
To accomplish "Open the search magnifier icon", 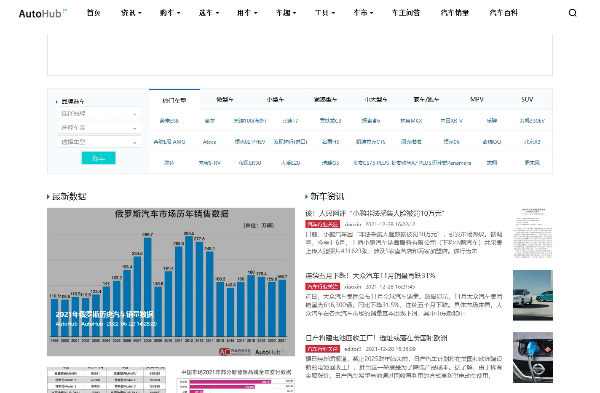I will [572, 13].
